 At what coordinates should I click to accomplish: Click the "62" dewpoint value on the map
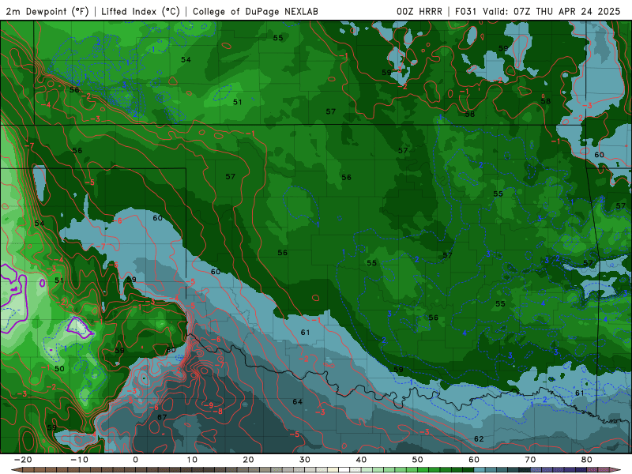coord(479,439)
